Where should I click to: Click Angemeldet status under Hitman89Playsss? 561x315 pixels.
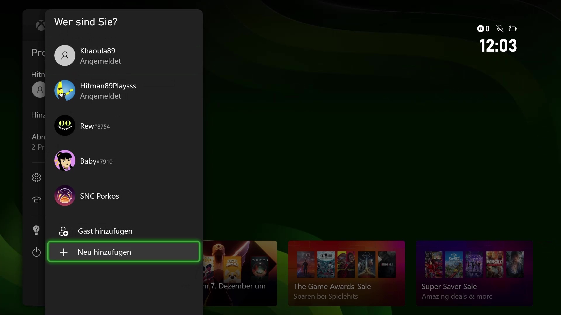click(x=101, y=96)
